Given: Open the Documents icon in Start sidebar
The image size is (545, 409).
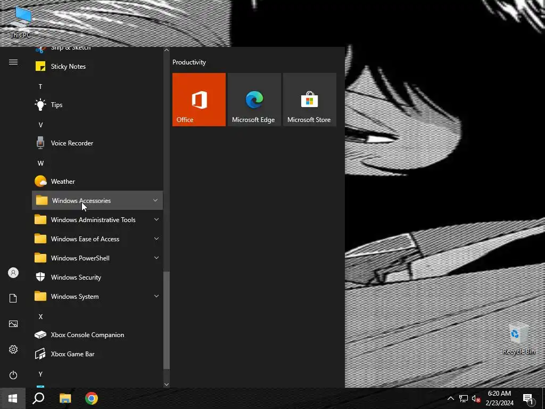Looking at the screenshot, I should coord(13,298).
